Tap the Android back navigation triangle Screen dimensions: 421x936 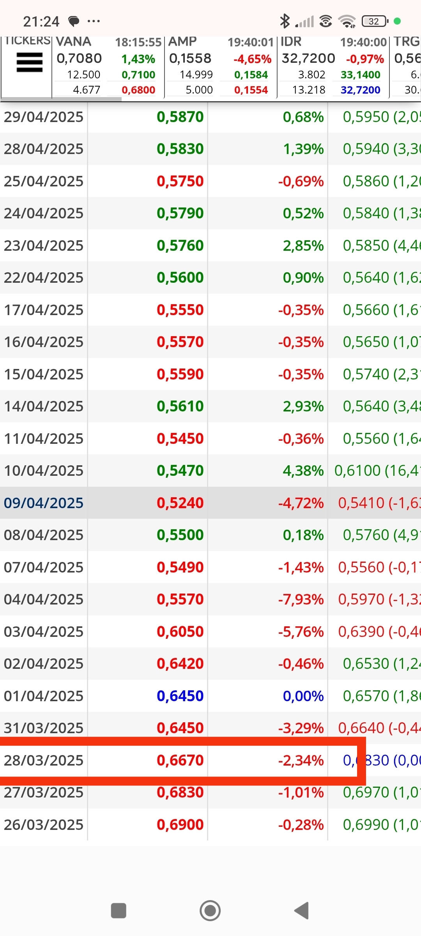click(x=302, y=911)
